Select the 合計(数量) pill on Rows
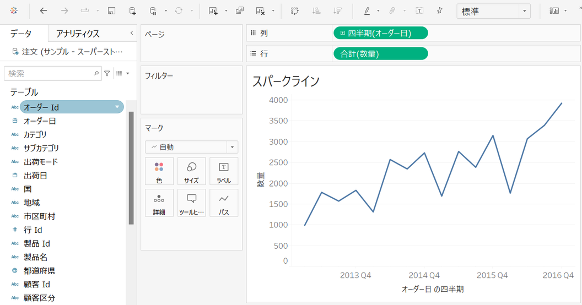Image resolution: width=582 pixels, height=305 pixels. click(381, 54)
